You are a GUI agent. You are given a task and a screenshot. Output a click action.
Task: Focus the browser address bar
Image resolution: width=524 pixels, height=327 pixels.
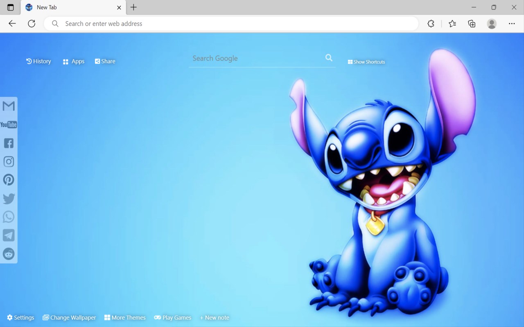click(231, 24)
